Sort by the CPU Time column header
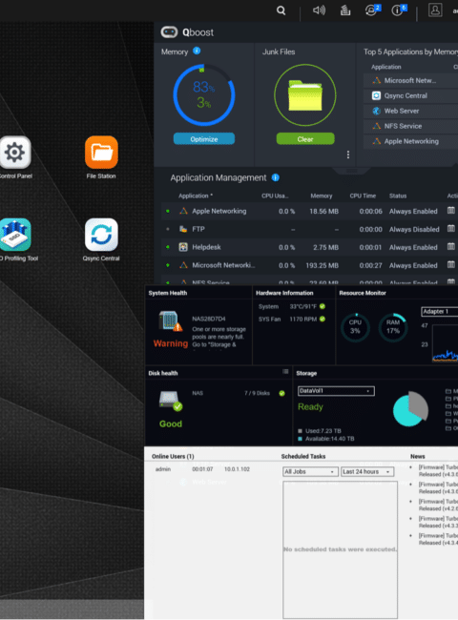 click(x=363, y=196)
